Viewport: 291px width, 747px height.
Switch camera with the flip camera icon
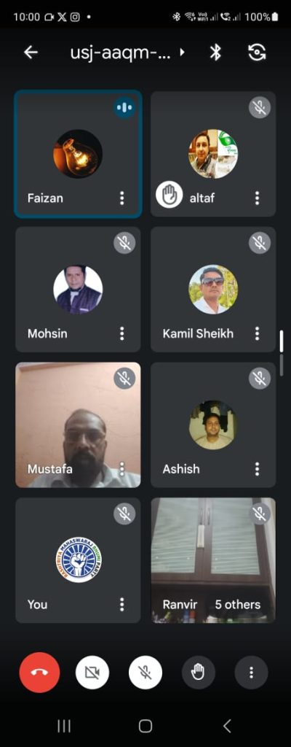(x=257, y=53)
